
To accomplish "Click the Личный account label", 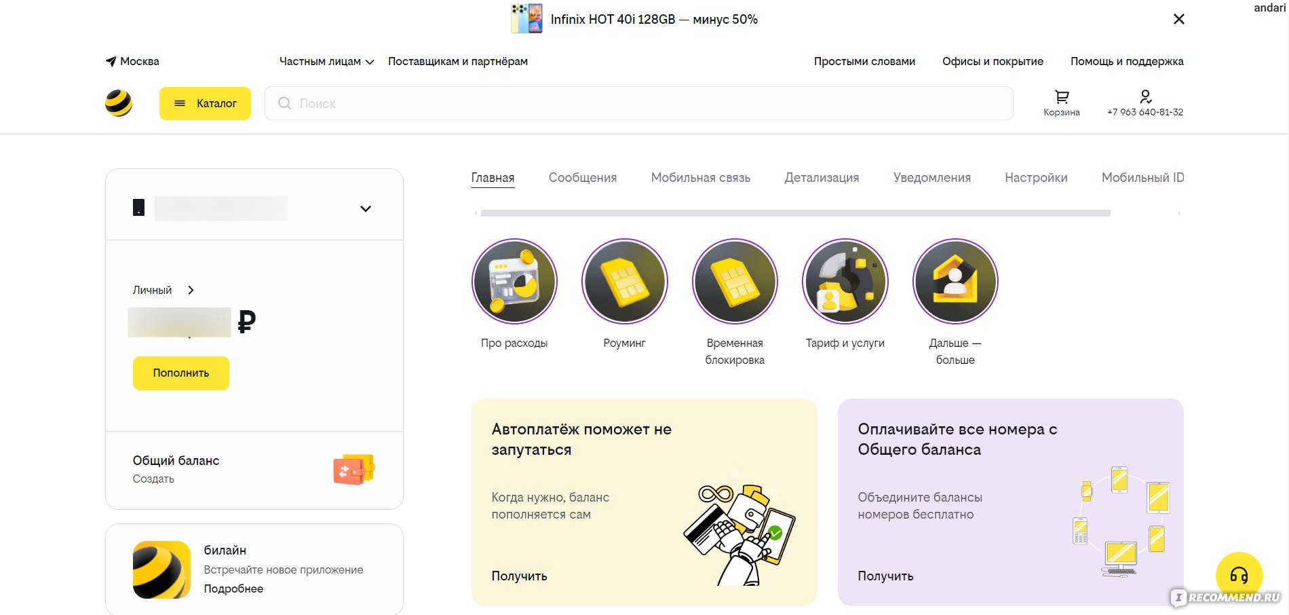I will [x=152, y=290].
